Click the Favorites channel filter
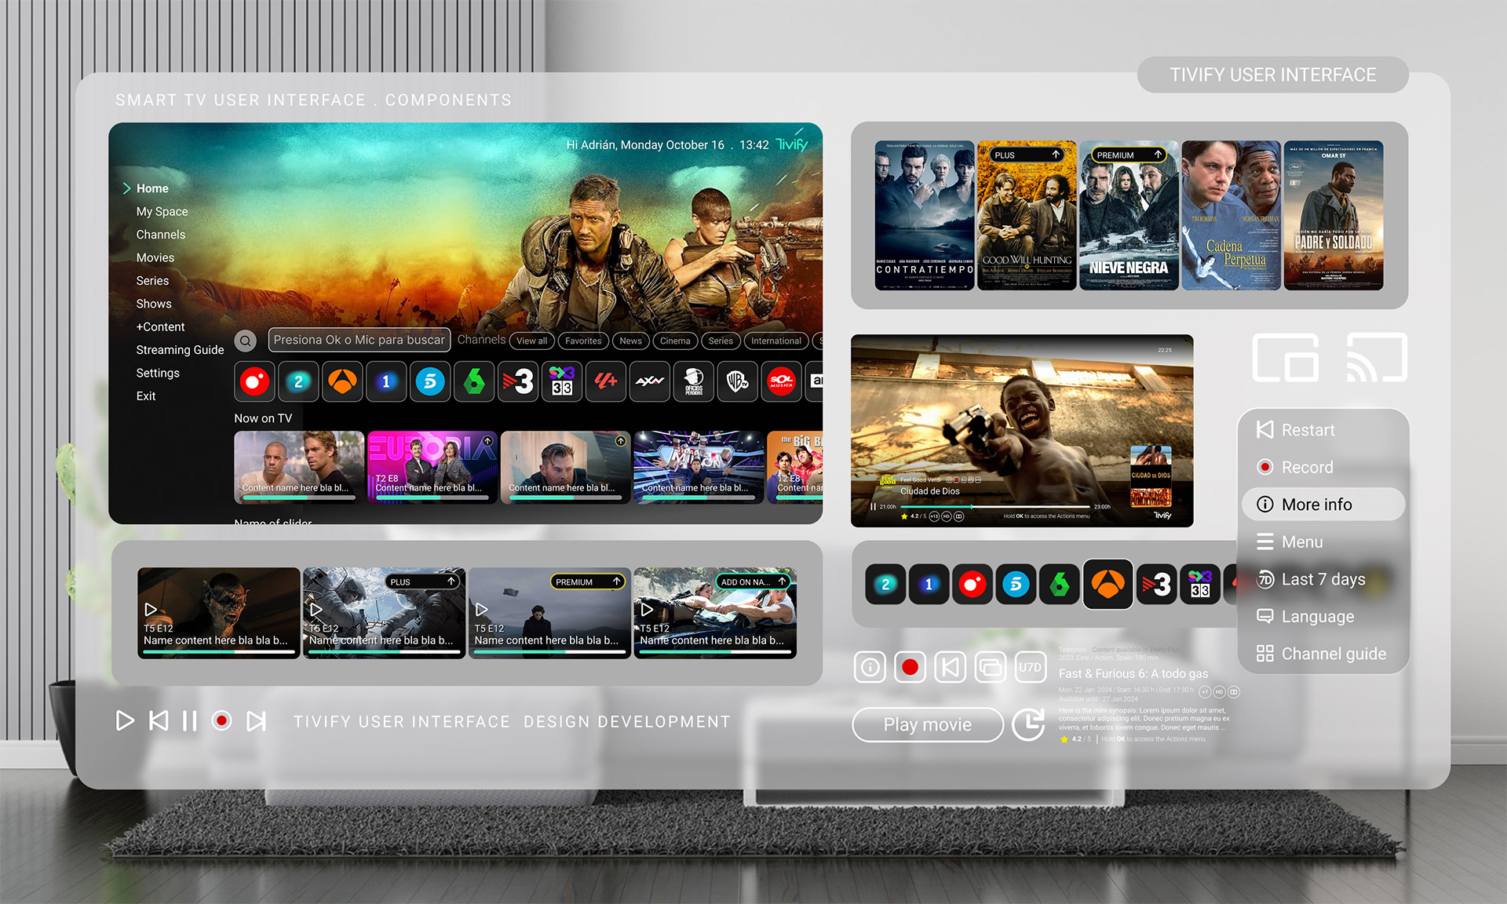Viewport: 1507px width, 904px height. (583, 341)
